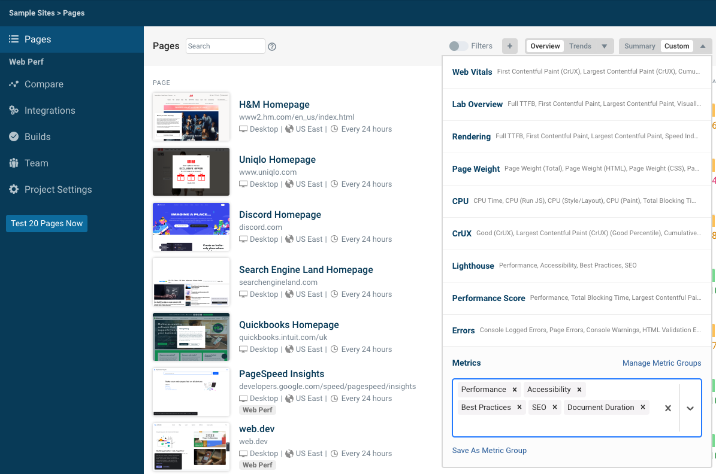716x474 pixels.
Task: Remove the SEO metric chip
Action: pos(555,408)
